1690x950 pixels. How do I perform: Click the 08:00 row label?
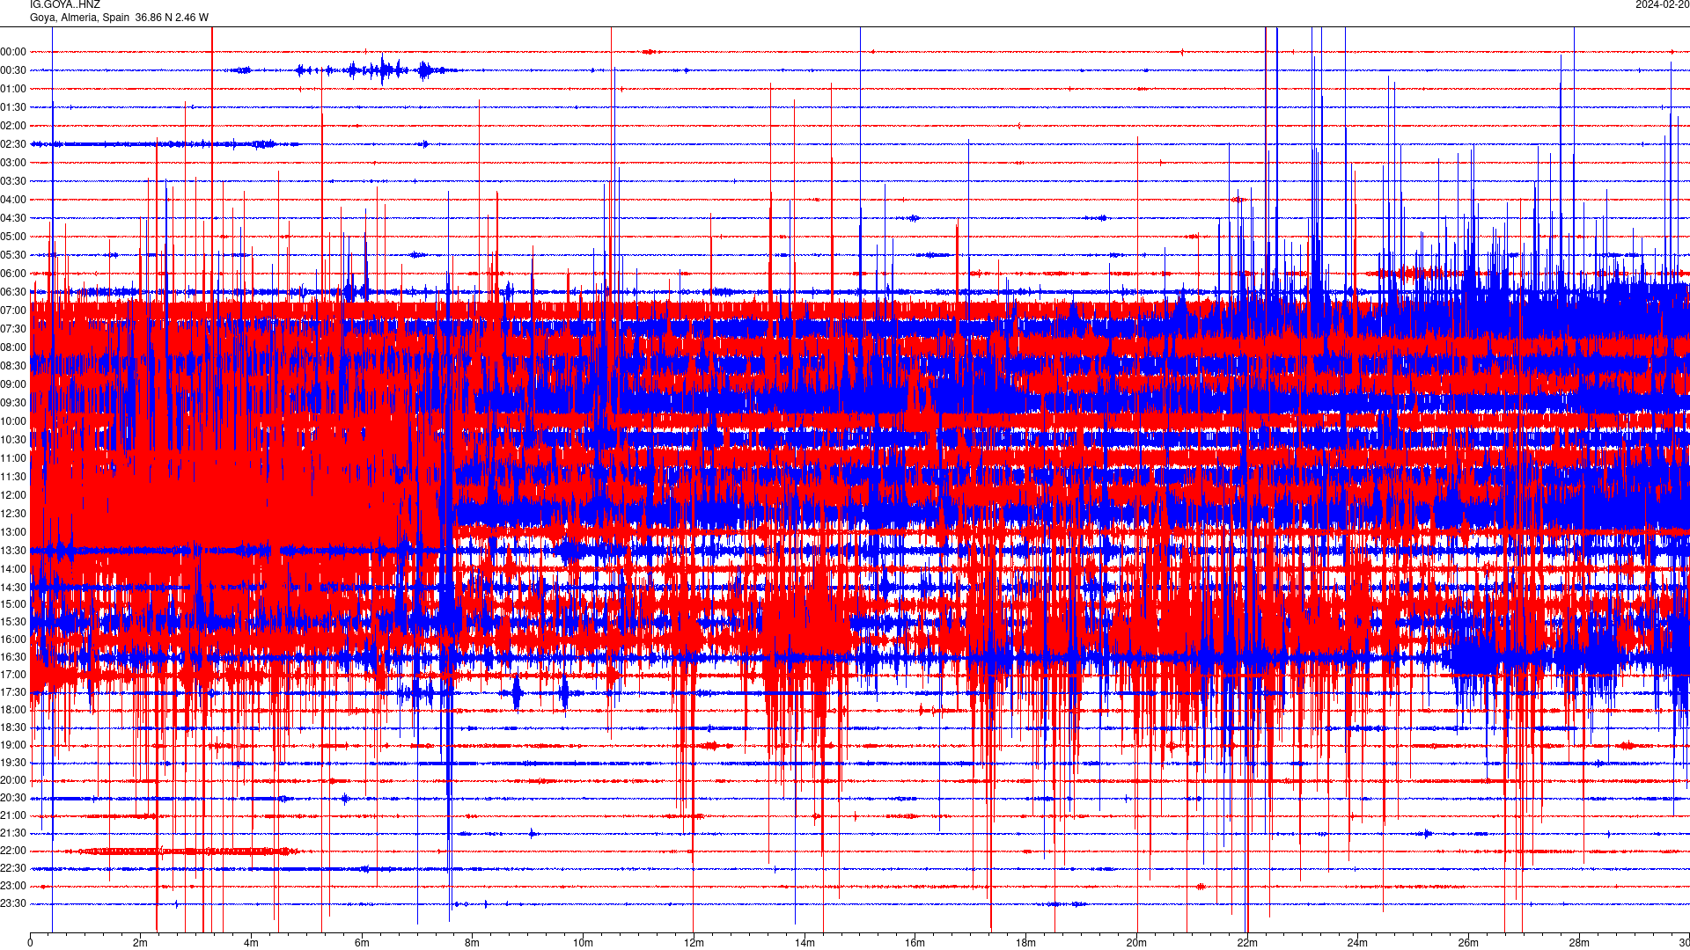tap(13, 347)
